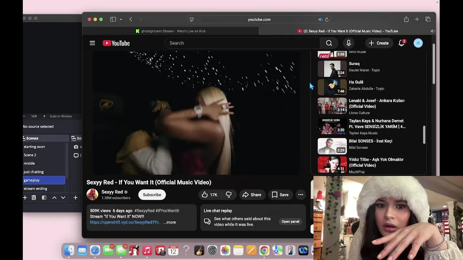Screen dimensions: 463x260
Task: Go forward in Safari
Action: pyautogui.click(x=141, y=19)
